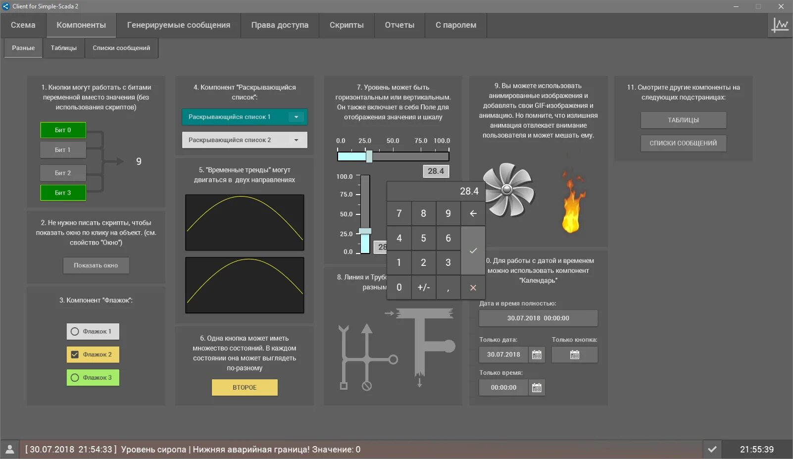Tap the +/- sign key on keypad
This screenshot has height=459, width=793.
coord(424,287)
